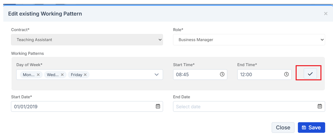The image size is (333, 136).
Task: Remove the Mon... day tag
Action: [x=38, y=75]
